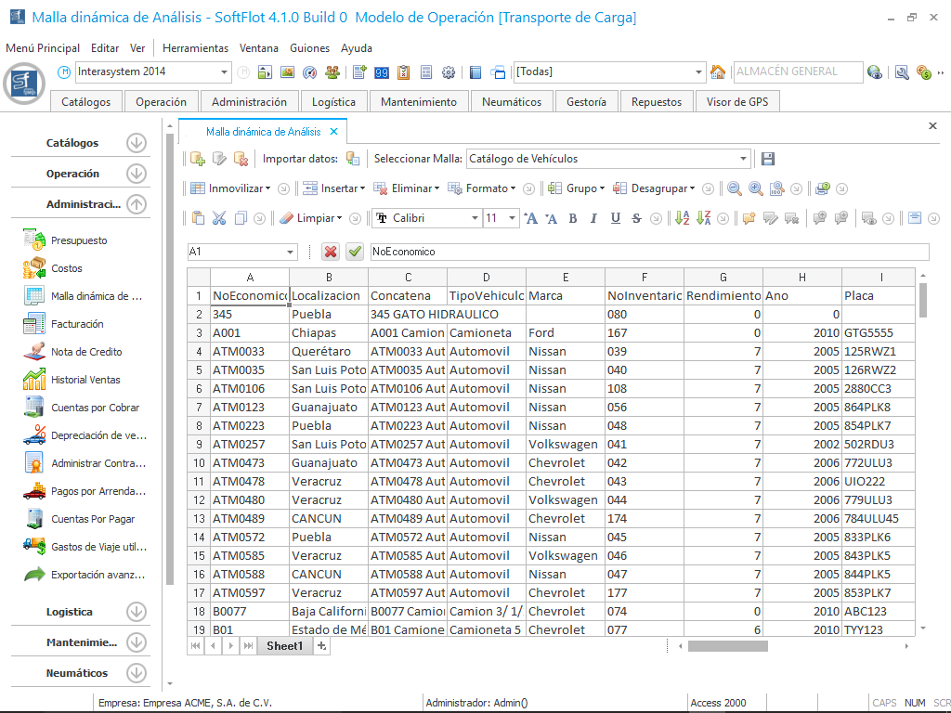
Task: Open the Herramientas menu
Action: pos(195,48)
